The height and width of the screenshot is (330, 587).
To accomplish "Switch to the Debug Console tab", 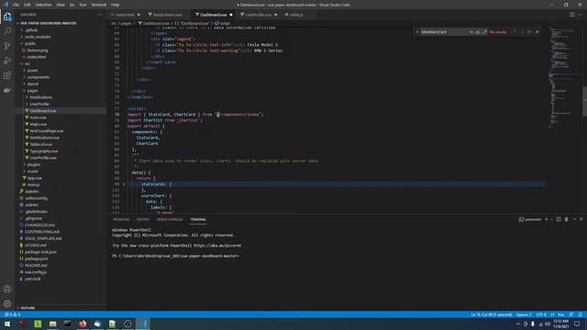I will click(x=170, y=219).
